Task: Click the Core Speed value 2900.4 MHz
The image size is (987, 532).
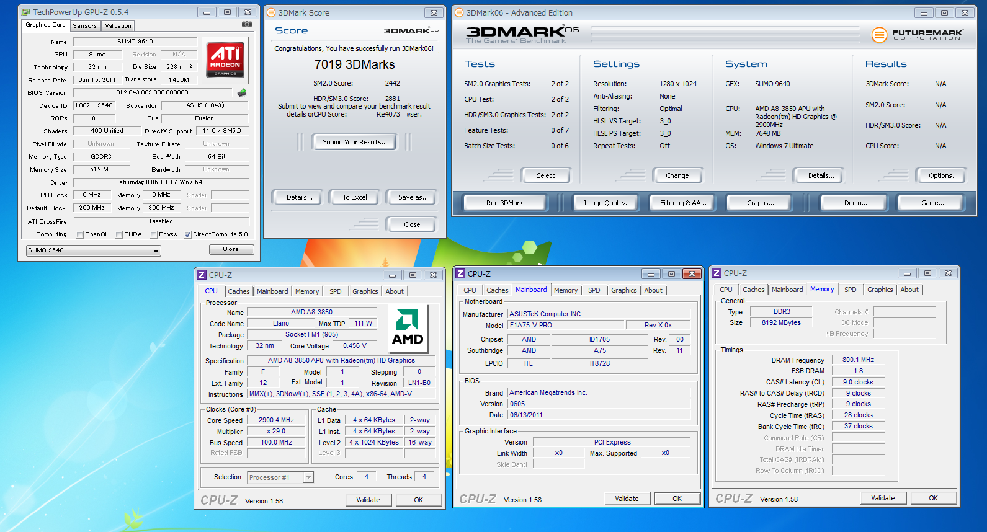Action: point(276,420)
